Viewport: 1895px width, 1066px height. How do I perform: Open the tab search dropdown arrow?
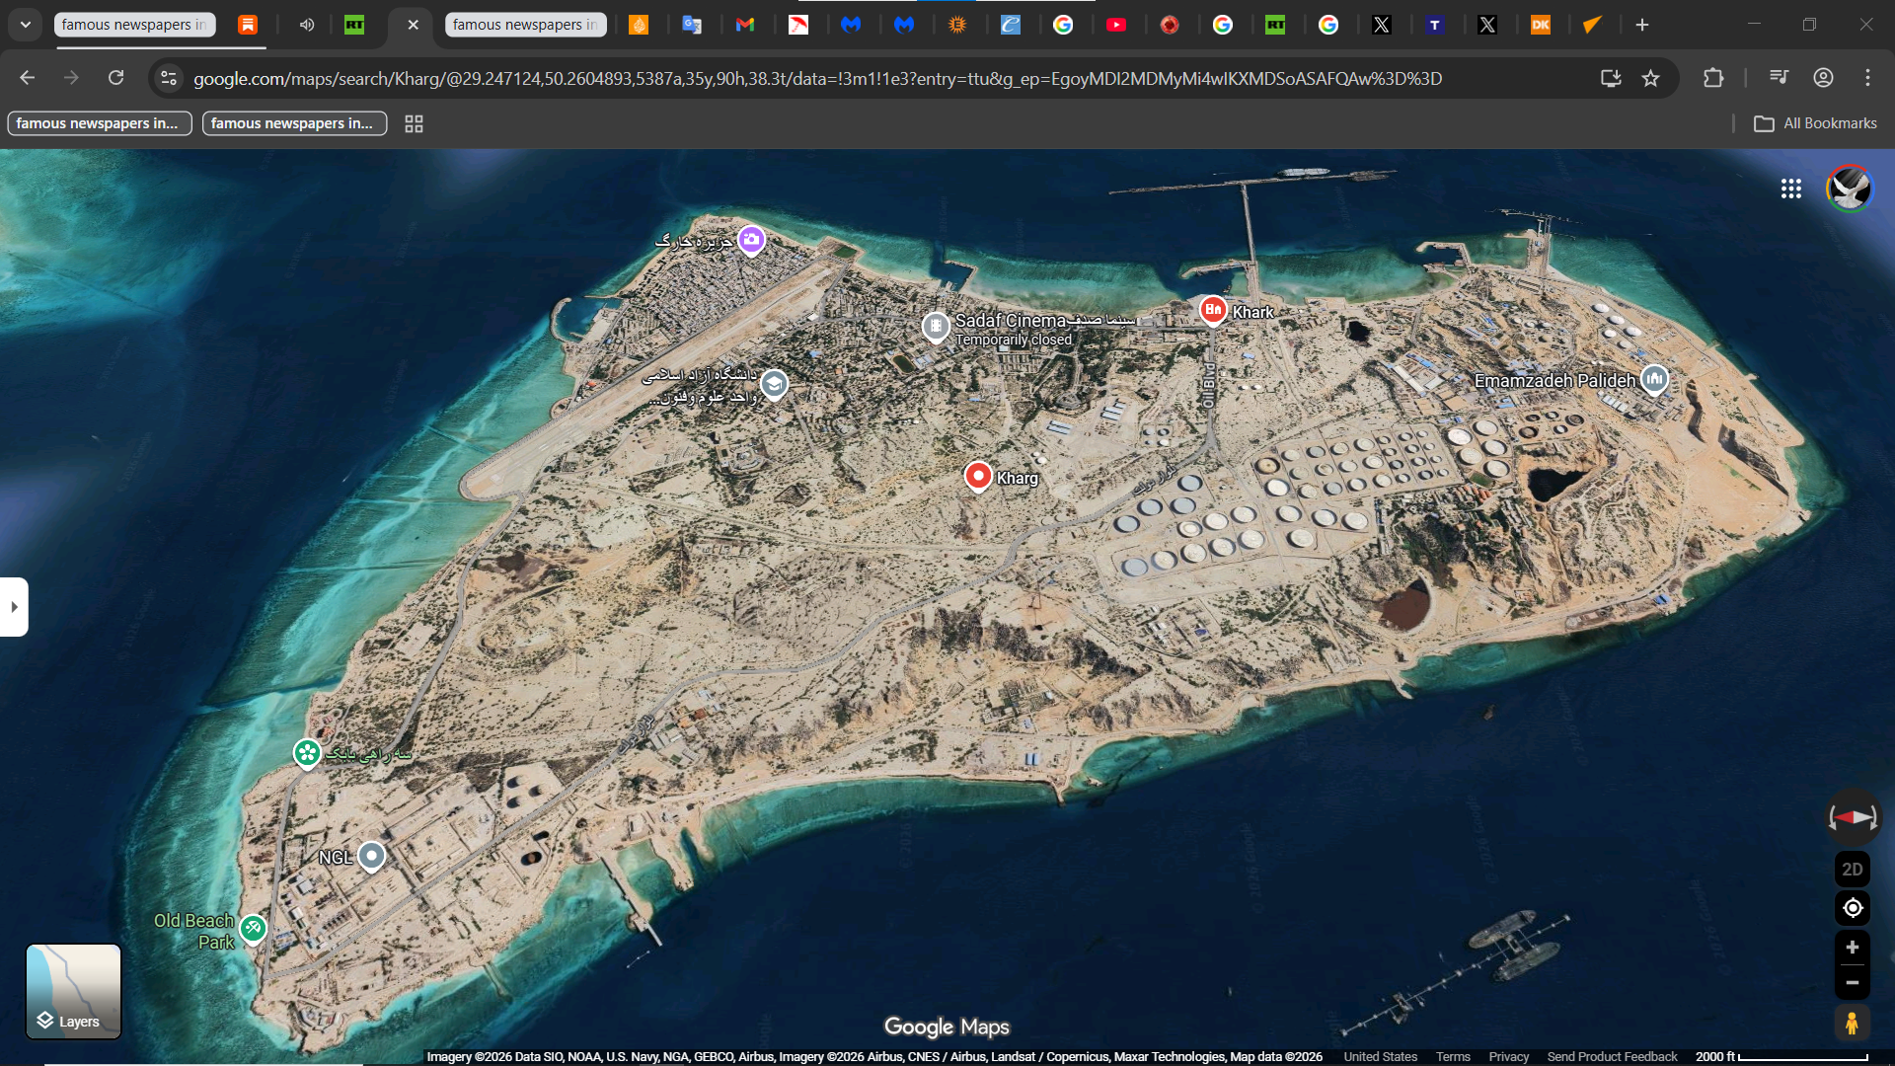[x=26, y=25]
